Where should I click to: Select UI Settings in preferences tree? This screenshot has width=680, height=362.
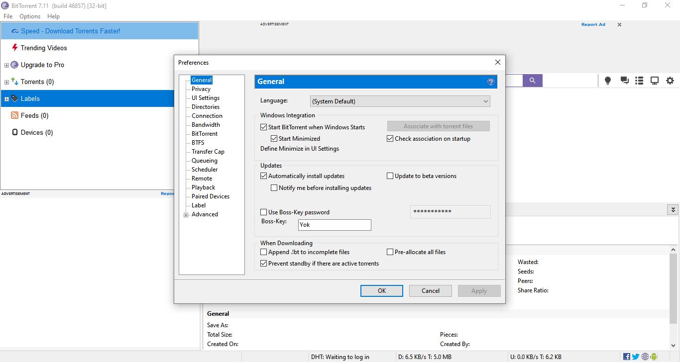(x=206, y=98)
